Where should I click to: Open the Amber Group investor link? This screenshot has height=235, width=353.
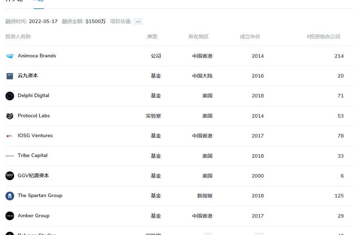pos(34,216)
